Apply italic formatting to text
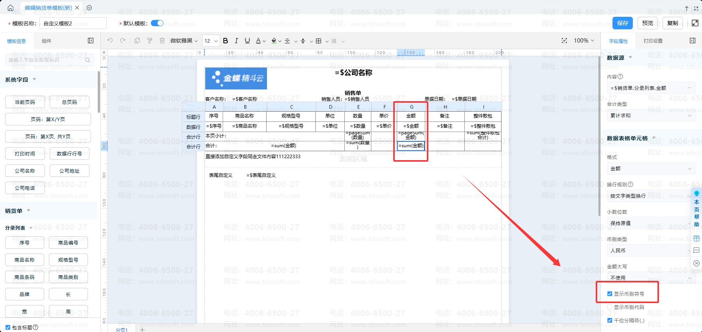The image size is (702, 332). click(236, 41)
